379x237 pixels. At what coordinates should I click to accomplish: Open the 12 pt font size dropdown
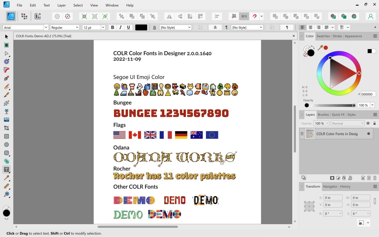pos(103,27)
